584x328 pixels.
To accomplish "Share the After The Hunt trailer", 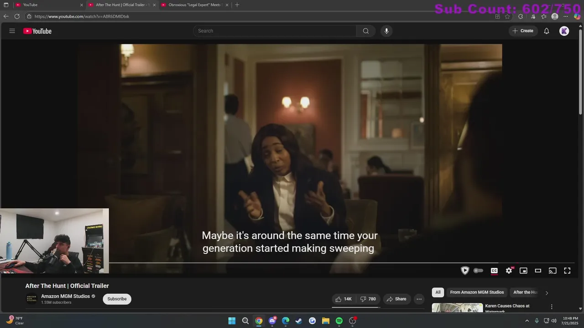I will [396, 299].
